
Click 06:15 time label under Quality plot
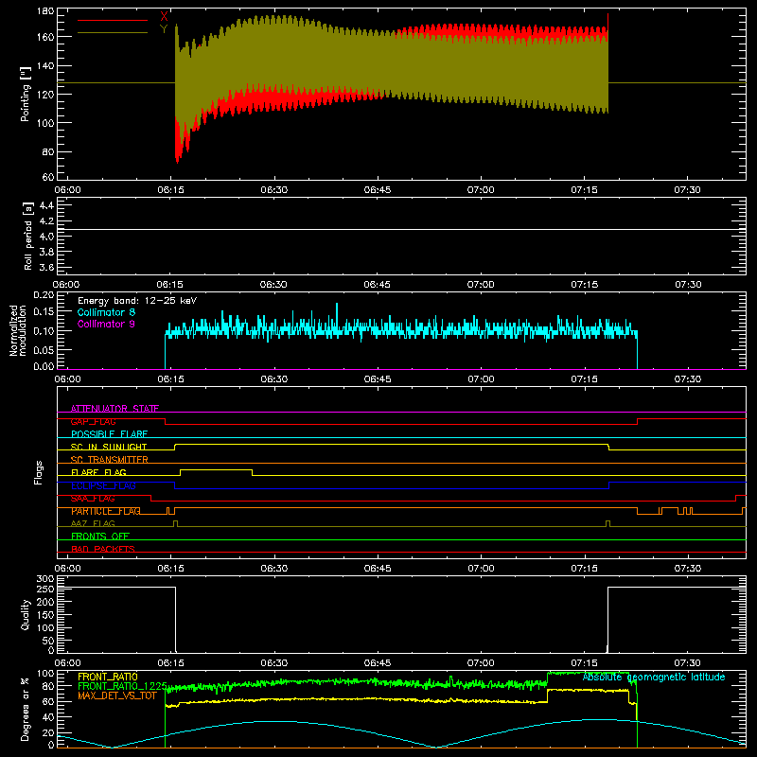tap(170, 663)
